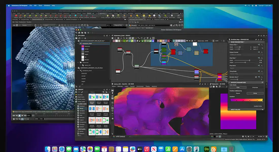Open the Materials menu in 3D view
The width and height of the screenshot is (279, 152).
120,86
